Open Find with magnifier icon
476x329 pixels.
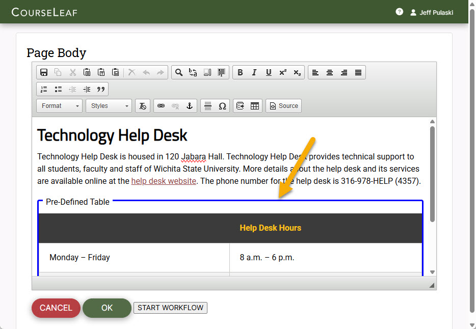tap(179, 72)
